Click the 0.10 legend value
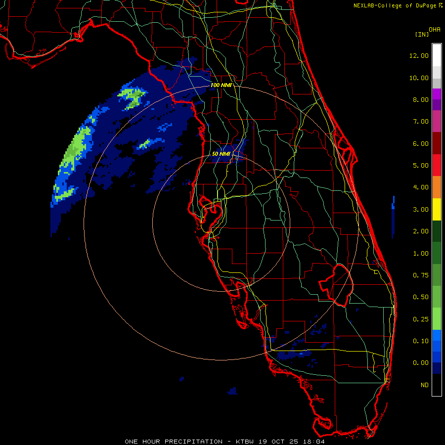 click(421, 341)
